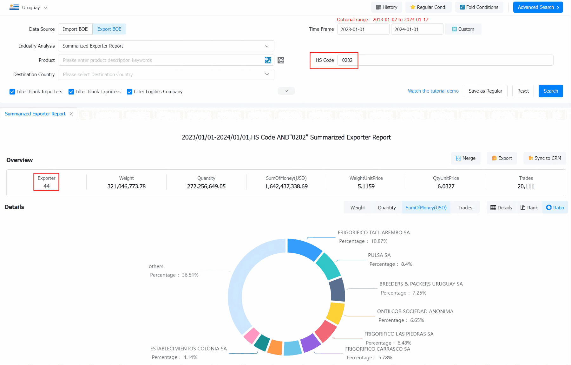571x365 pixels.
Task: Toggle Filter Logitics Company checkbox
Action: coord(129,92)
